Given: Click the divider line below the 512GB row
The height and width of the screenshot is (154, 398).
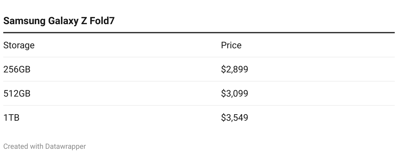Looking at the screenshot, I should pyautogui.click(x=199, y=105).
